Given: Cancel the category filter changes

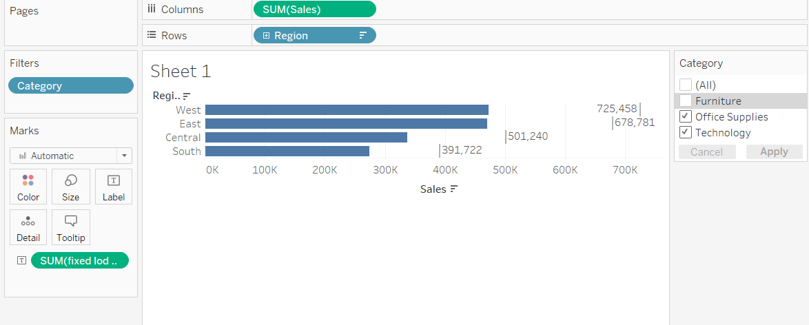Looking at the screenshot, I should tap(706, 152).
